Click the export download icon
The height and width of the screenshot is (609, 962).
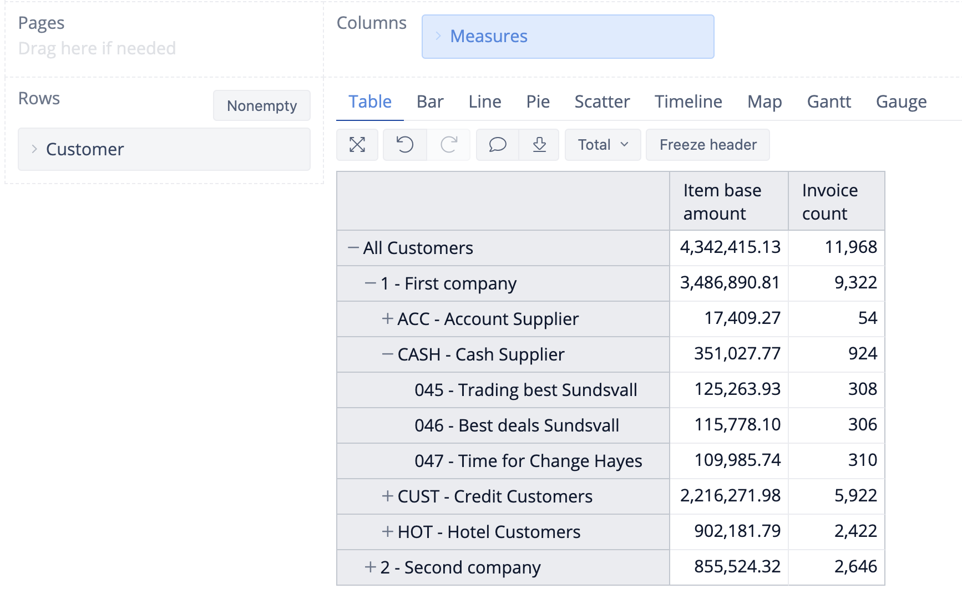click(x=539, y=145)
